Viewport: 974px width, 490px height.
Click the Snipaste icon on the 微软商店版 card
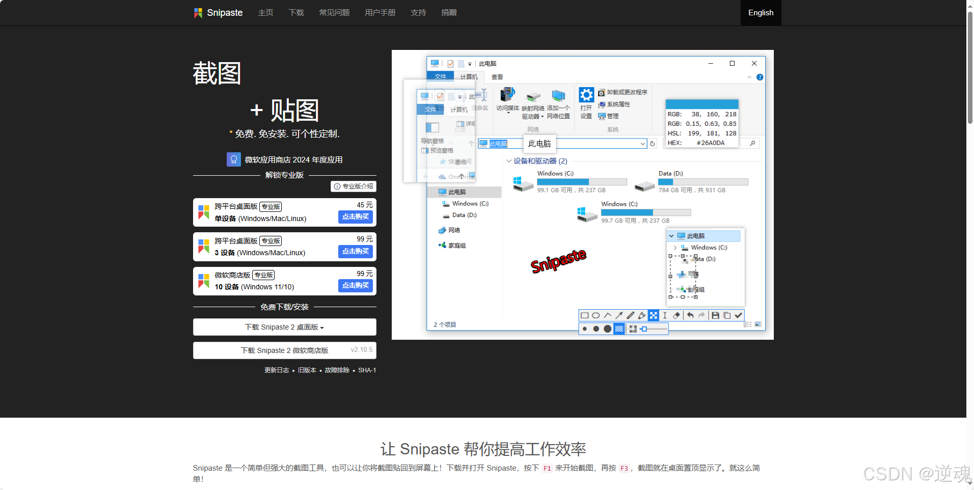tap(204, 281)
